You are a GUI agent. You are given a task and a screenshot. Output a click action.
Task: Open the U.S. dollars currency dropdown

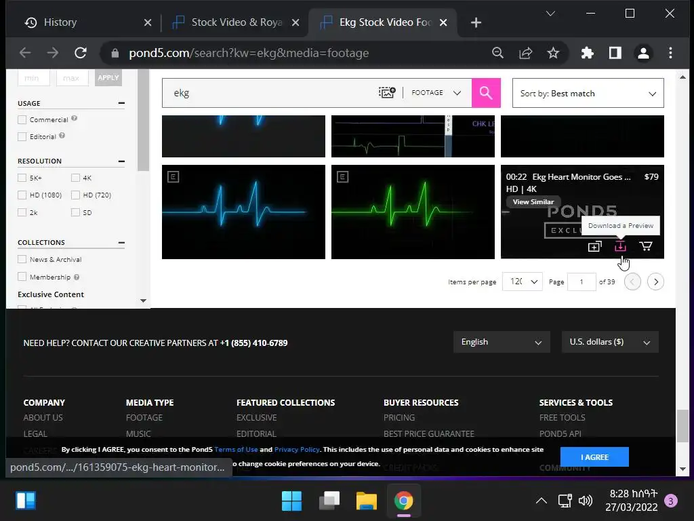610,342
